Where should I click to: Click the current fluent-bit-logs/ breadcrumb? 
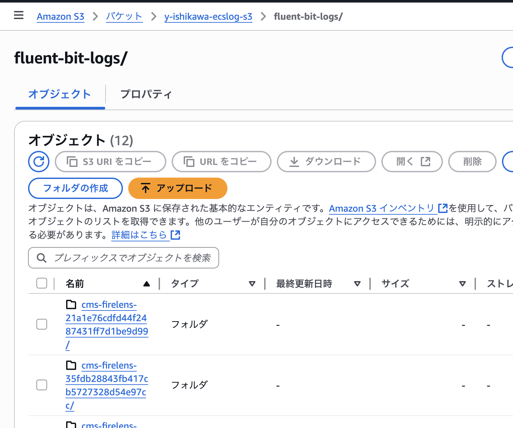point(308,16)
